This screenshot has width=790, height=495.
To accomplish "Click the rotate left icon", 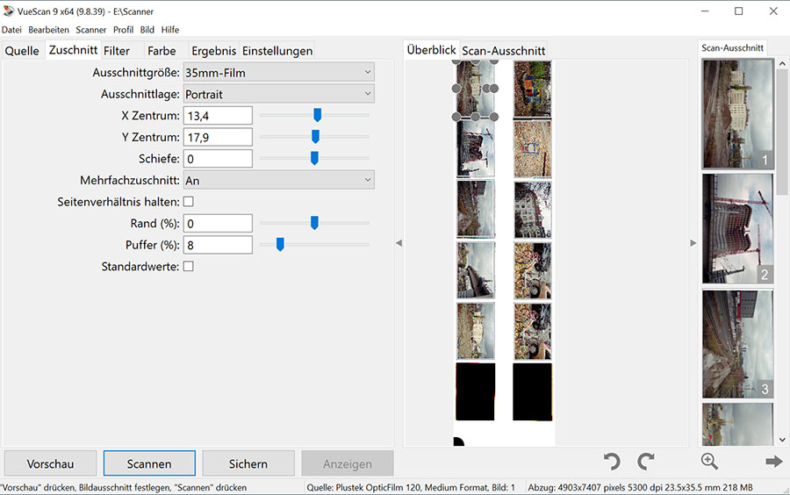I will point(612,462).
